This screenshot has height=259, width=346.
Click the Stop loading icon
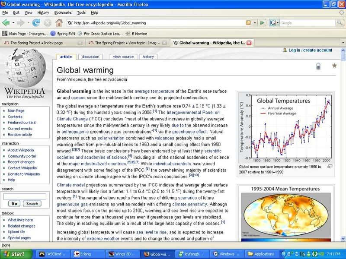tap(48, 22)
